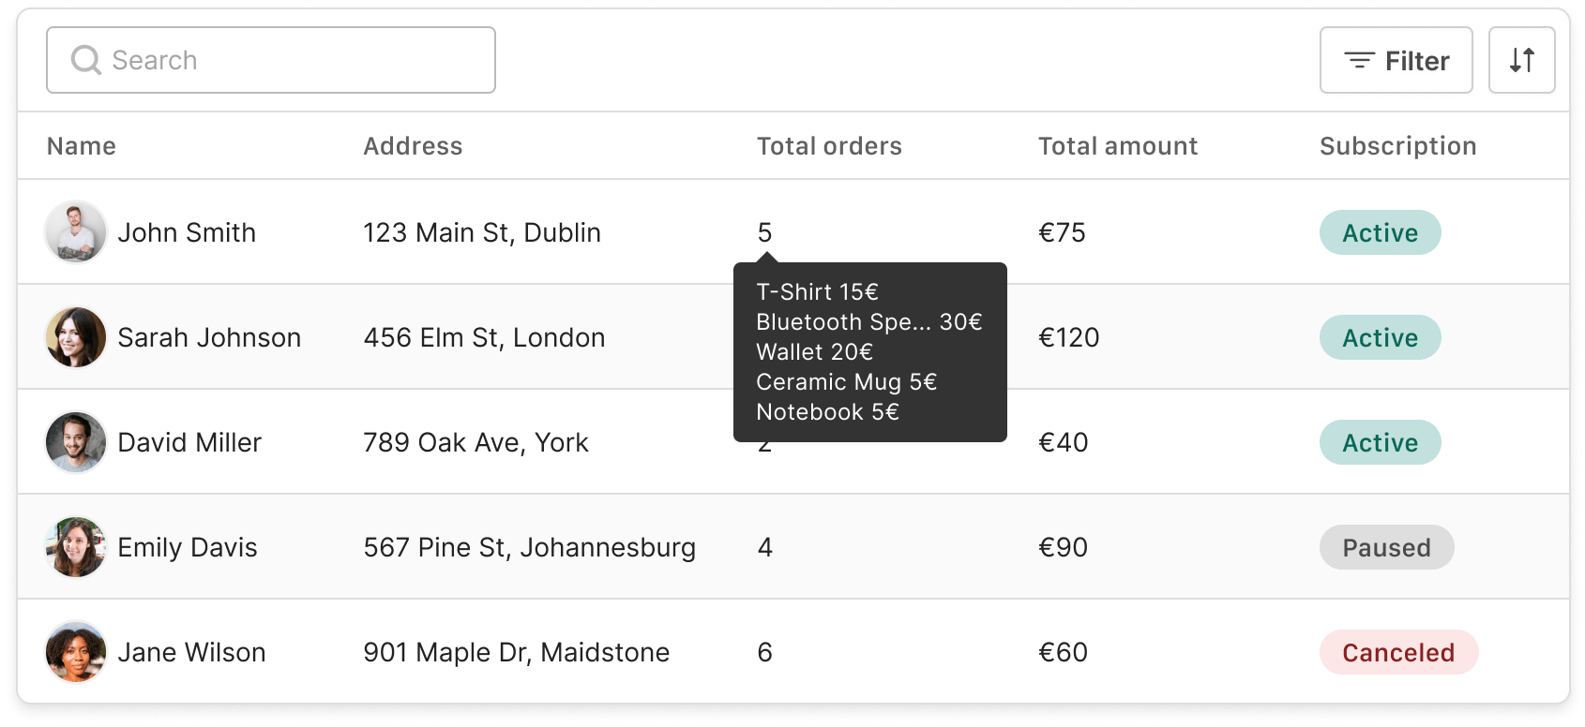
Task: Open the Jane Wilson name link
Action: click(191, 652)
